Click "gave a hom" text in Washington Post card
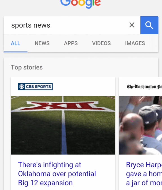162x190 pixels. [x=144, y=174]
